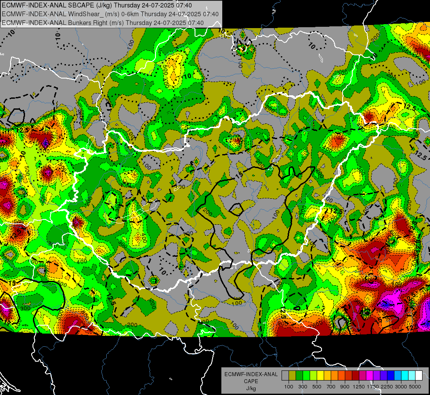Select the magenta legend swatch
Viewport: 430px width, 395px height.
coord(370,376)
